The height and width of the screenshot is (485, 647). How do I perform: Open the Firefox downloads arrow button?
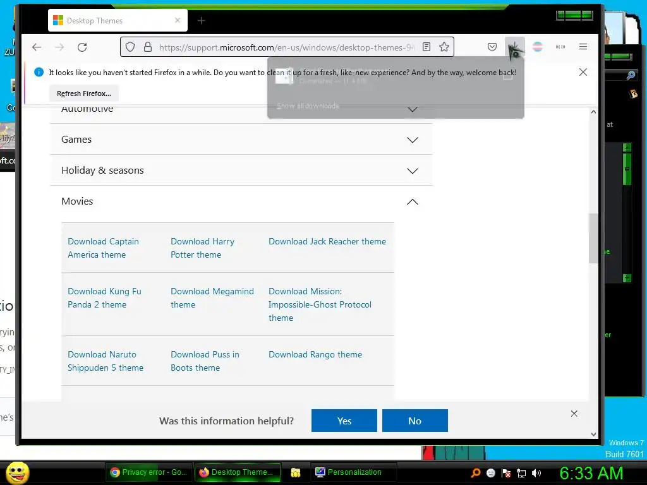coord(514,47)
